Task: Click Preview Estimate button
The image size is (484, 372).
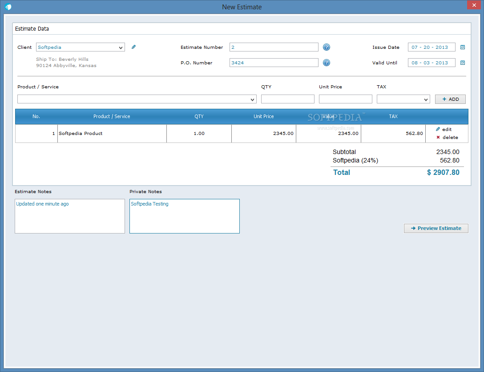Action: 436,228
